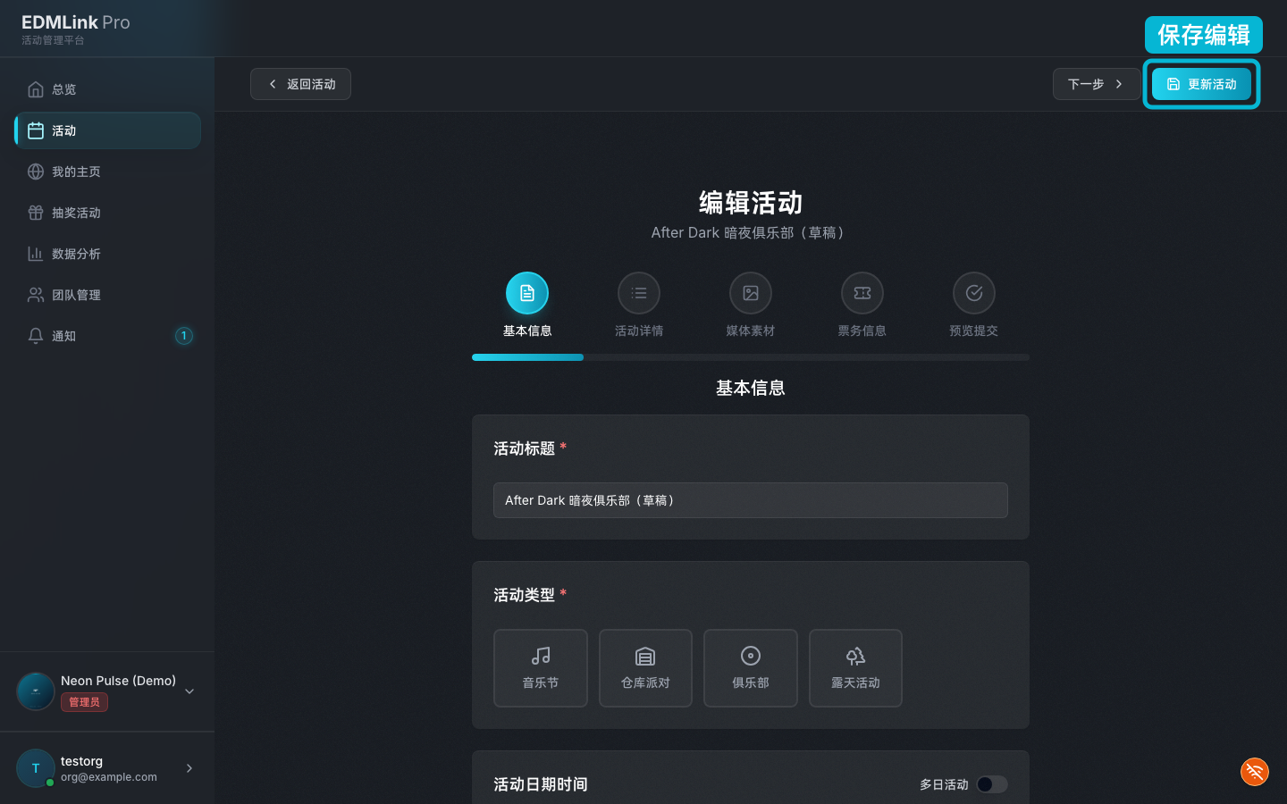Click the EDMLink Pro logo text
This screenshot has width=1287, height=804.
pos(76,22)
